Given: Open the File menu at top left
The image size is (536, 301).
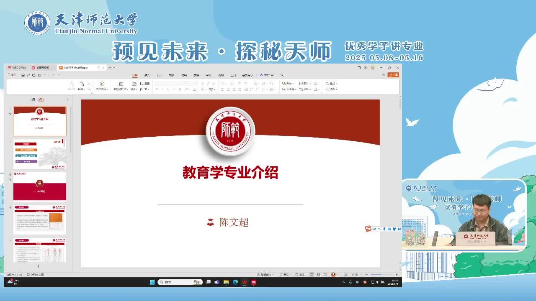Looking at the screenshot, I should (12, 75).
